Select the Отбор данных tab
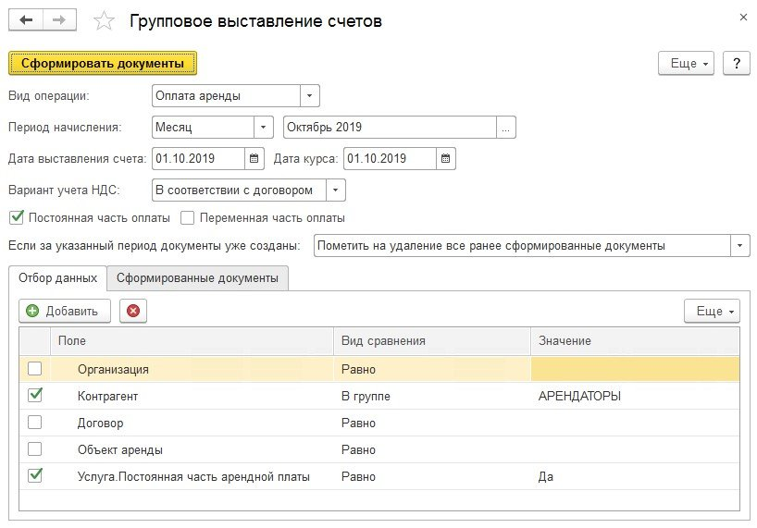The width and height of the screenshot is (757, 528). point(57,278)
